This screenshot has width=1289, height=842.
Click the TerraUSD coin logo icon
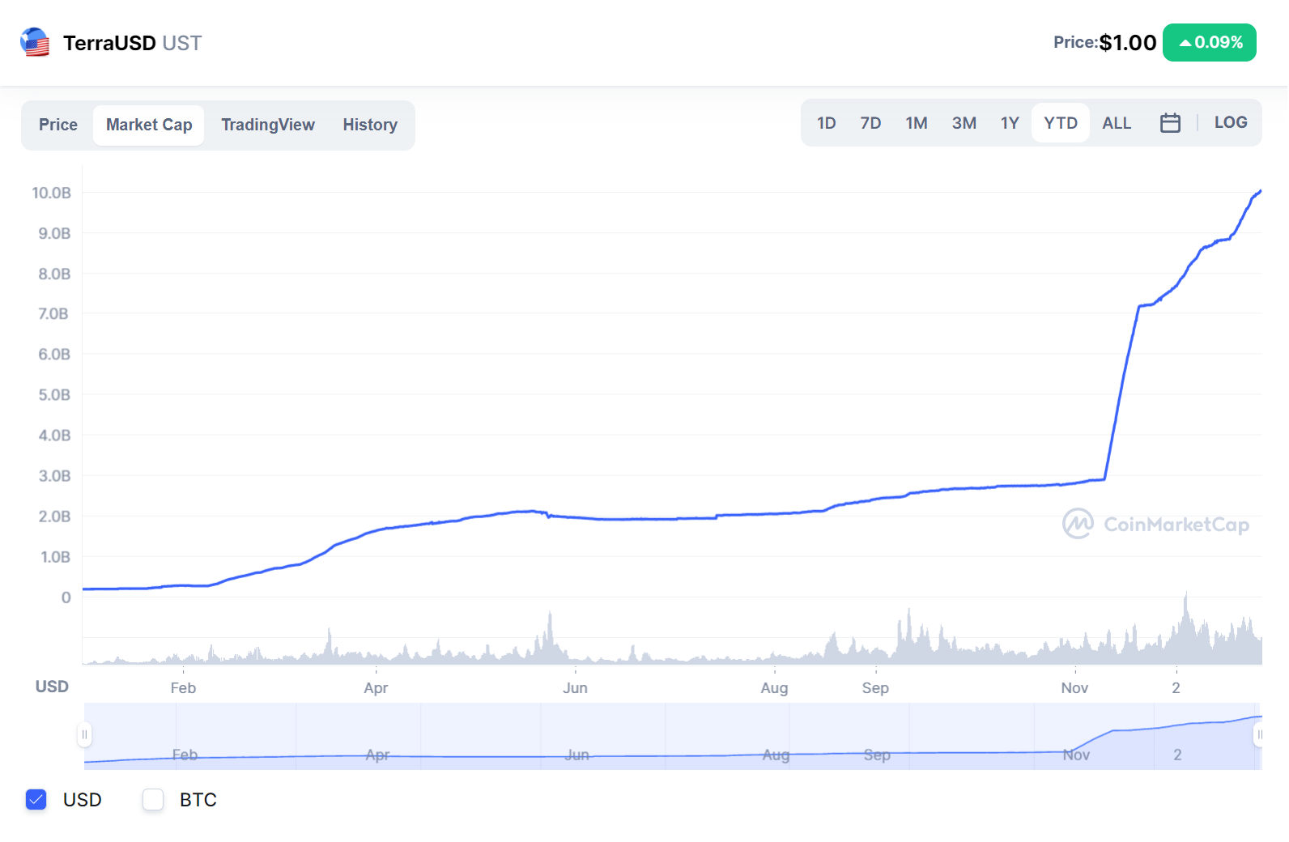pyautogui.click(x=35, y=42)
